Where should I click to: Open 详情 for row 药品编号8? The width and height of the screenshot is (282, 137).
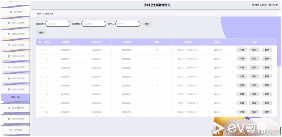(x=242, y=50)
